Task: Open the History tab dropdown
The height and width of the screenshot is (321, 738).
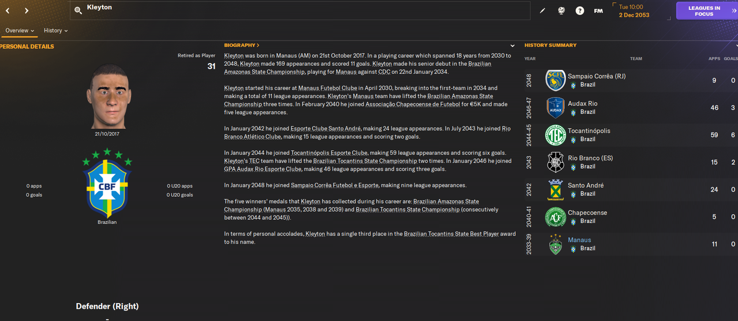Action: [55, 31]
